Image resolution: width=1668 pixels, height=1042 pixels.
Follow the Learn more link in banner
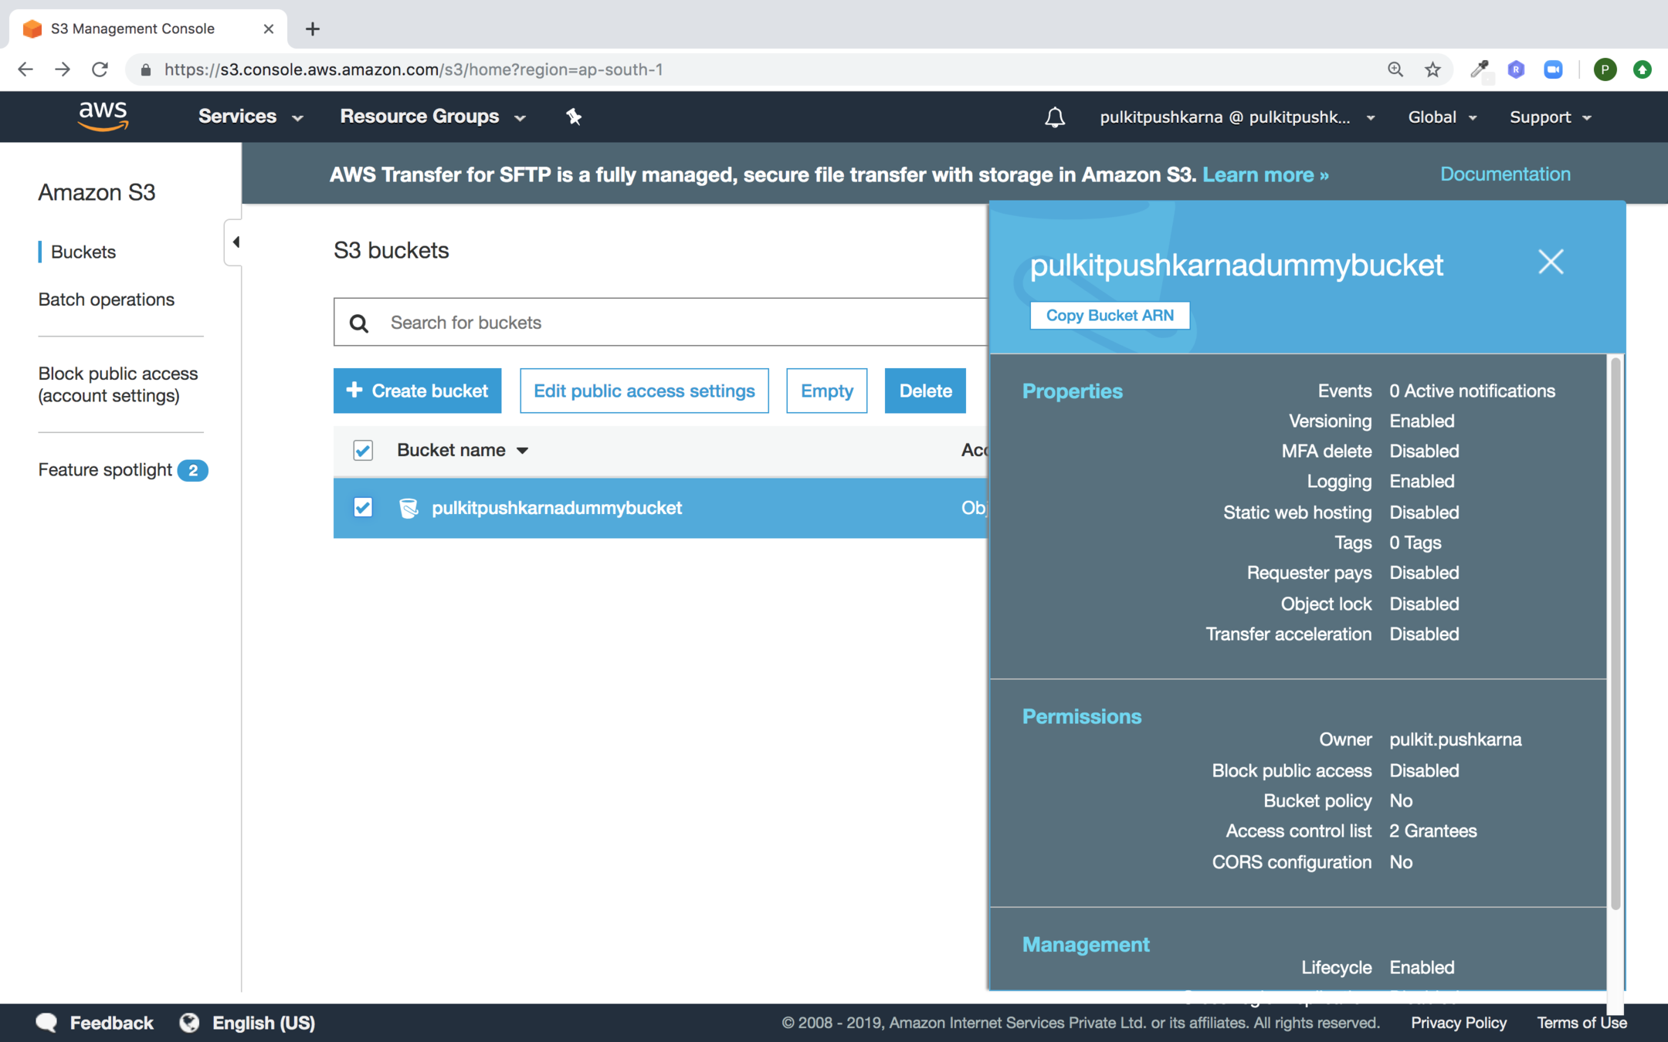[x=1265, y=174]
